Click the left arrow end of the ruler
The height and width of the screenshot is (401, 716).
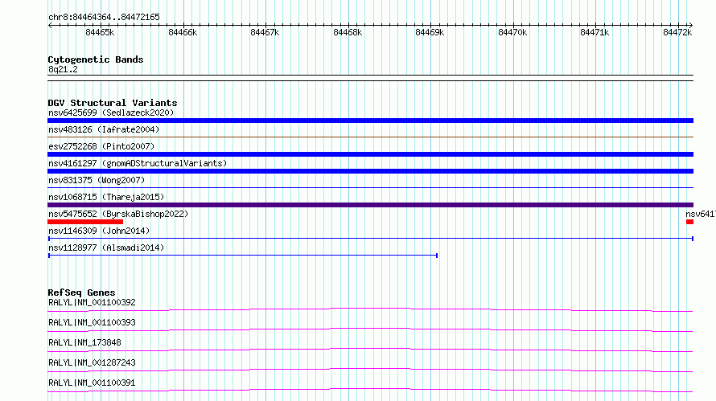click(x=50, y=25)
